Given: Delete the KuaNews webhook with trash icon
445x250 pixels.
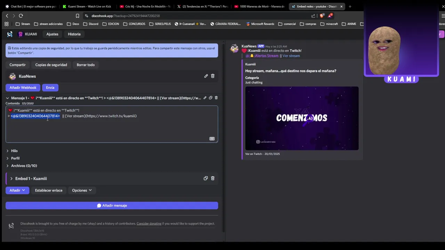Looking at the screenshot, I should pyautogui.click(x=213, y=76).
